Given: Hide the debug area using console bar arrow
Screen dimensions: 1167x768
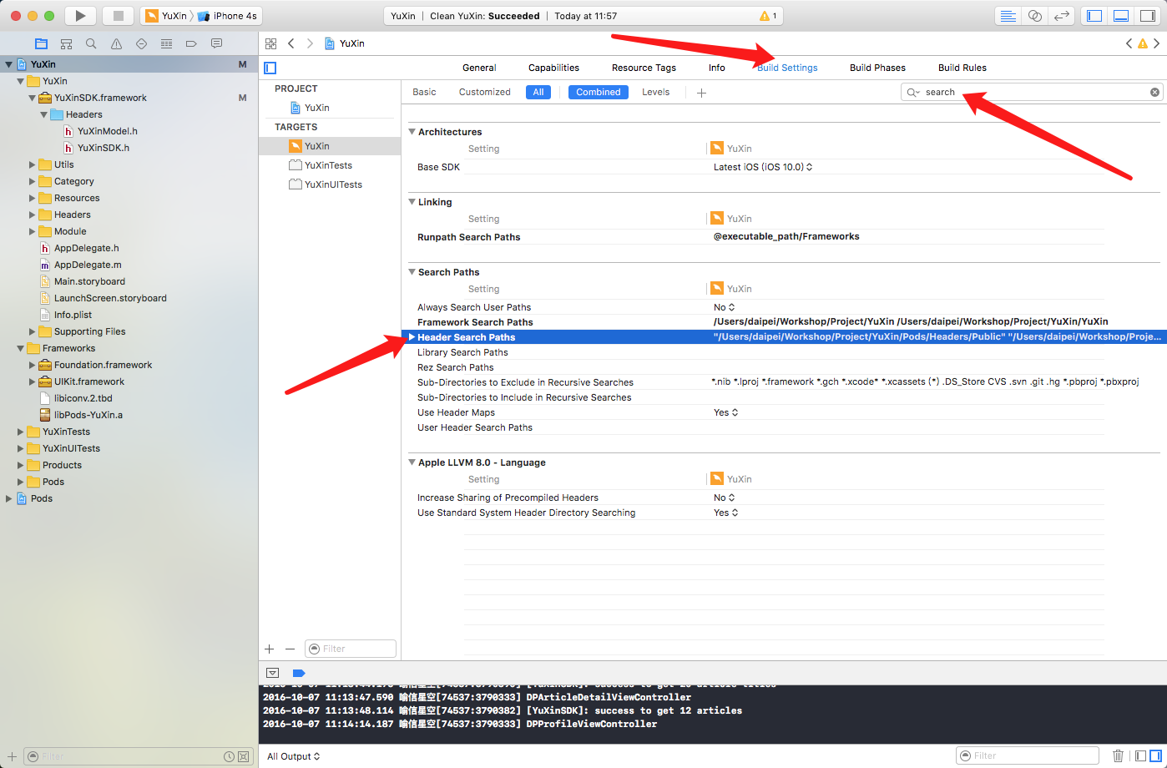Looking at the screenshot, I should coord(272,673).
